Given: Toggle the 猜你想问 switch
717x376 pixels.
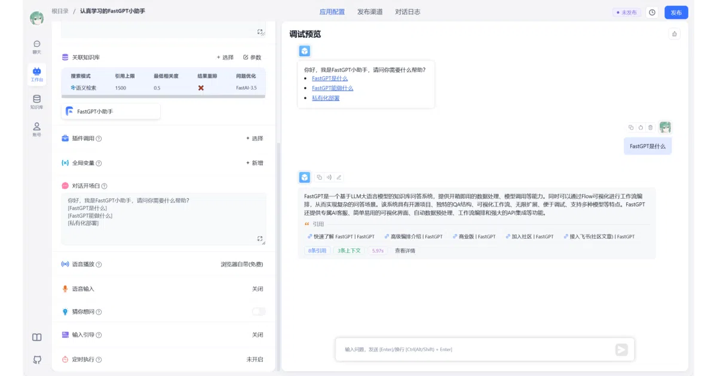Looking at the screenshot, I should coord(258,312).
